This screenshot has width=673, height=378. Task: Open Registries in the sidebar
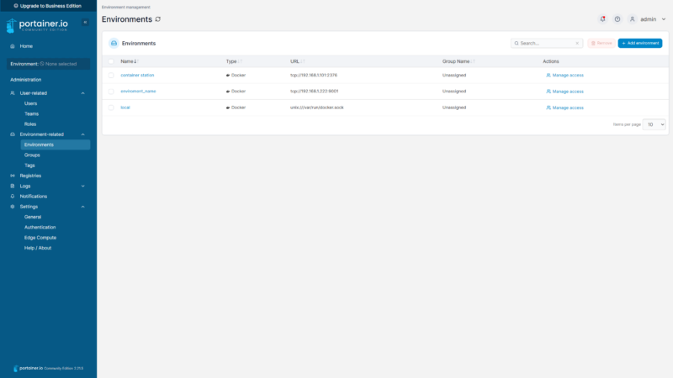pyautogui.click(x=30, y=176)
